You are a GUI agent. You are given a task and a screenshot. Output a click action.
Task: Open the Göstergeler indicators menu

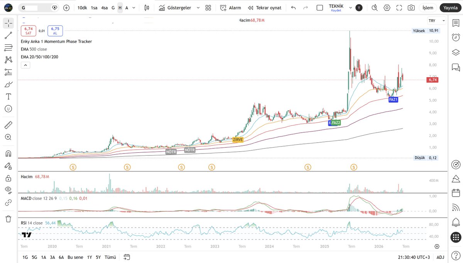(174, 8)
